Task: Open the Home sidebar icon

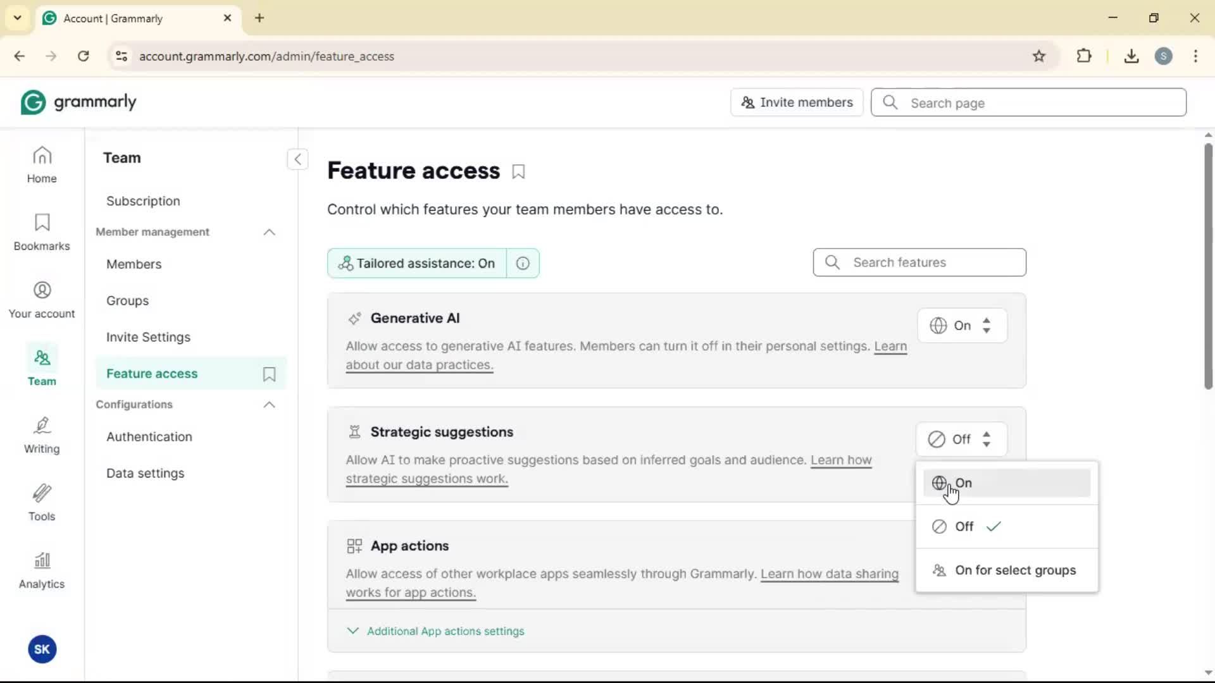Action: point(42,164)
